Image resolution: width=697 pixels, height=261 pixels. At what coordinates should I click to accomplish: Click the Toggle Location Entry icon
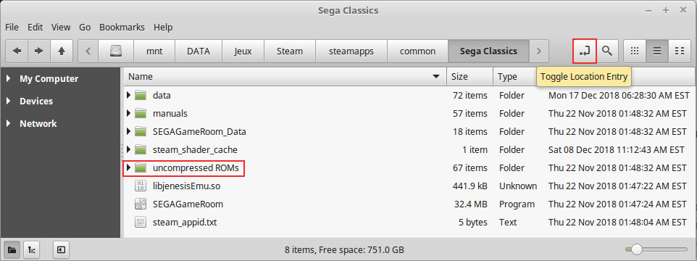tap(585, 51)
